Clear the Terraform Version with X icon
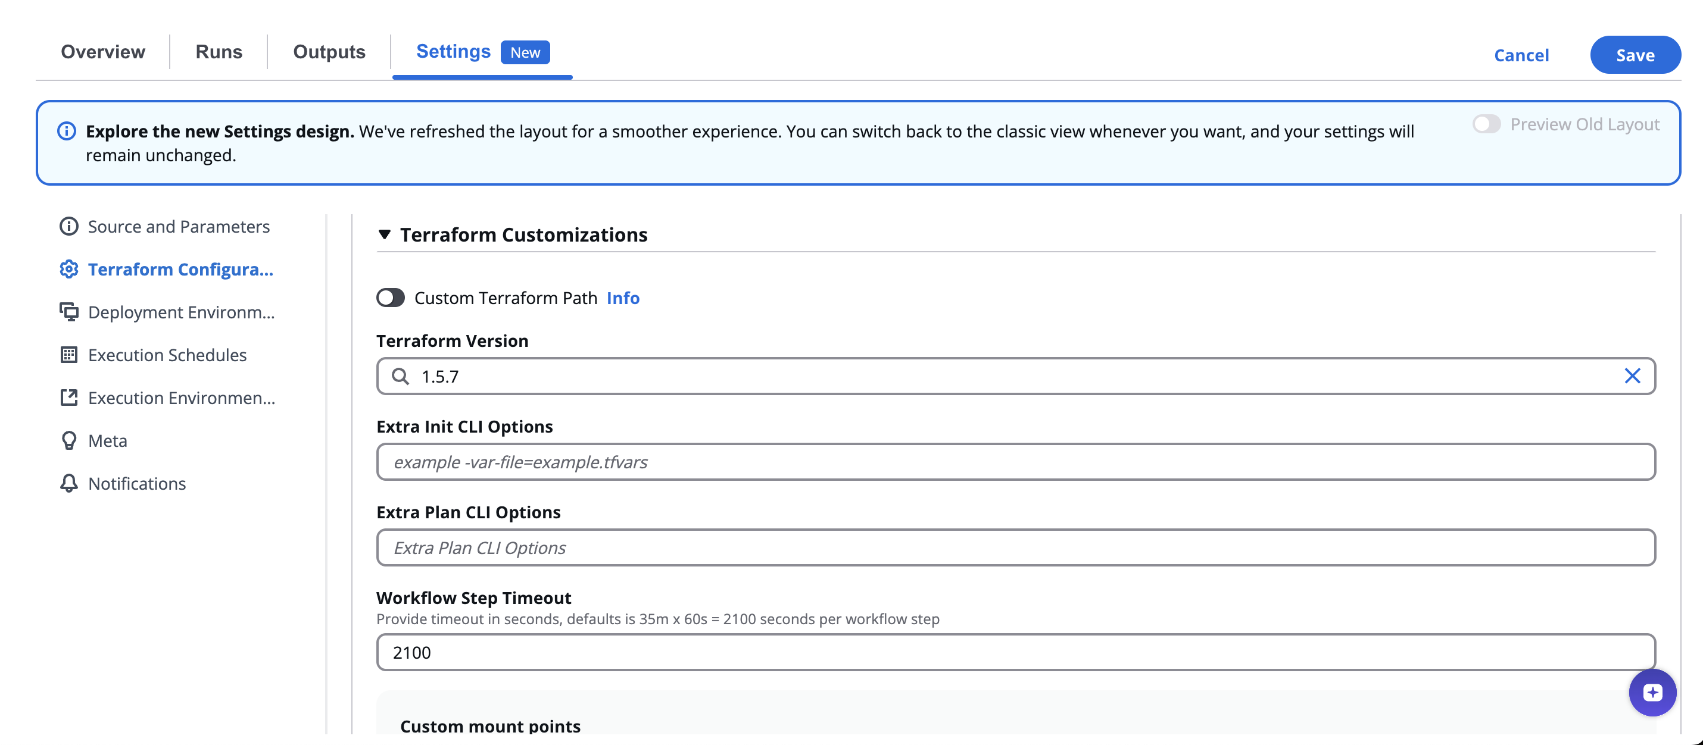The image size is (1703, 745). coord(1632,377)
